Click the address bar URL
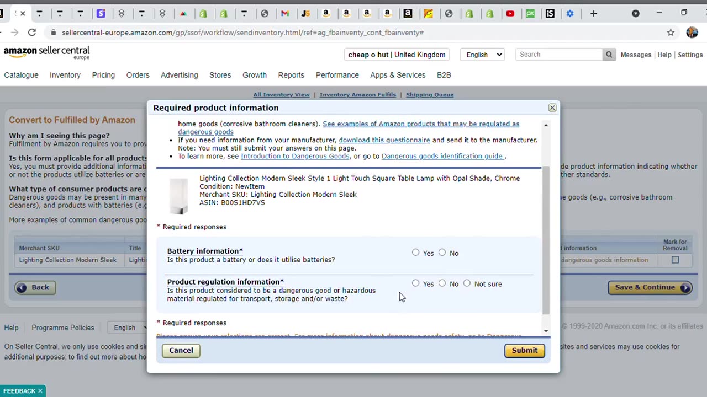The image size is (707, 397). 243,33
